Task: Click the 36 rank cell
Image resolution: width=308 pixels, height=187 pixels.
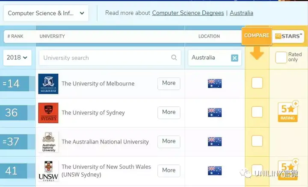Action: pos(14,113)
